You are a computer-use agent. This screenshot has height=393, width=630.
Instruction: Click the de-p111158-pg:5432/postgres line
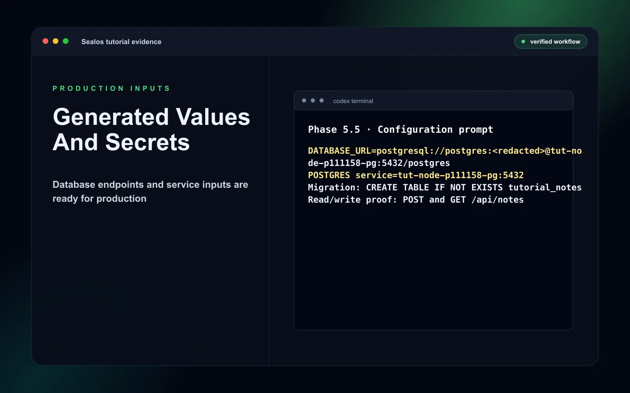379,163
